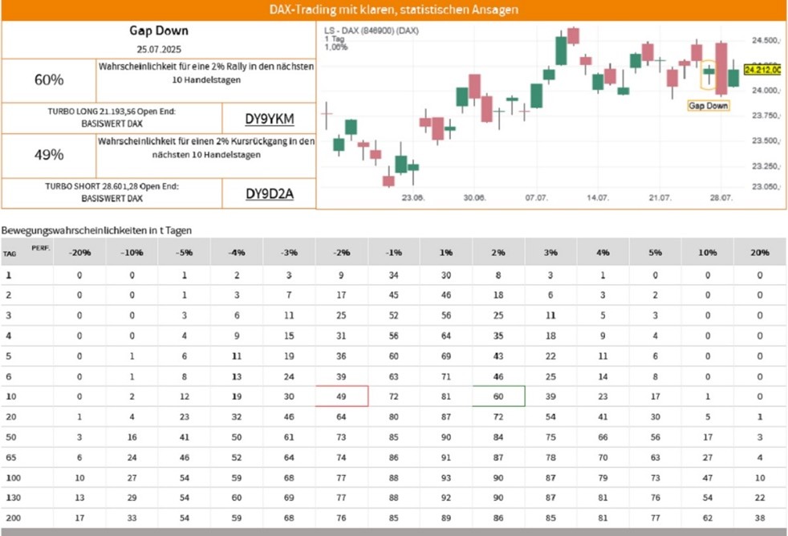Click the LS - DAX chart title label
Viewport: 788px width, 536px height.
[x=372, y=30]
